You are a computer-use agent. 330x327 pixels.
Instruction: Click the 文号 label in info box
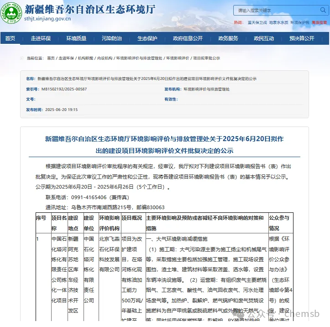31,100
